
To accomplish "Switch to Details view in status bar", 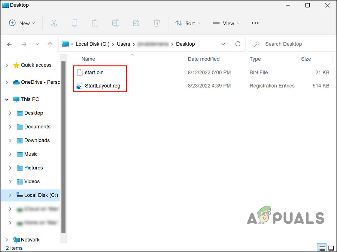I will pos(322,248).
